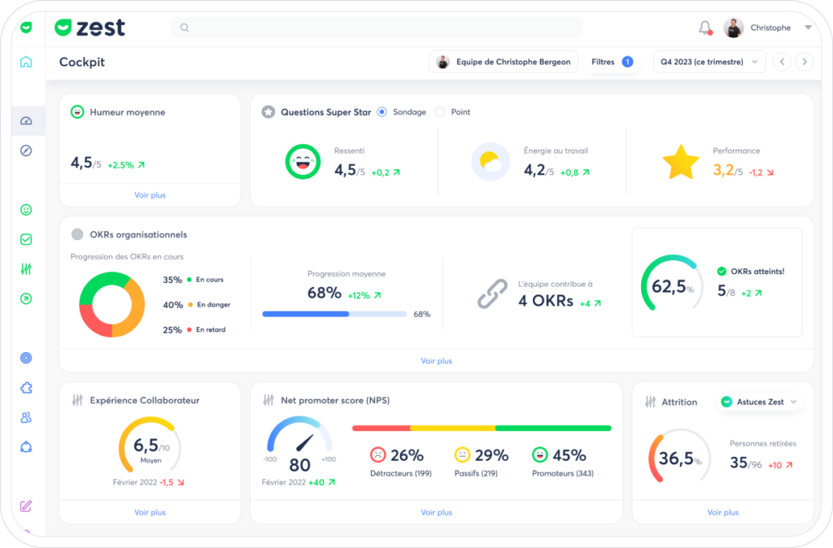
Task: Click the Progression moyenne progress bar
Action: click(x=334, y=315)
